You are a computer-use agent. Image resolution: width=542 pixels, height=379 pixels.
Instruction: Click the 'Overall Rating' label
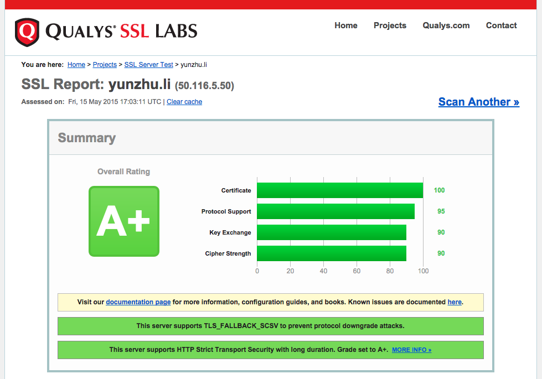pyautogui.click(x=123, y=172)
